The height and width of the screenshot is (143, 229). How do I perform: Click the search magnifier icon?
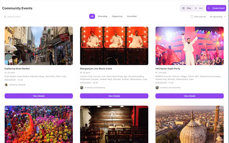click(x=5, y=17)
